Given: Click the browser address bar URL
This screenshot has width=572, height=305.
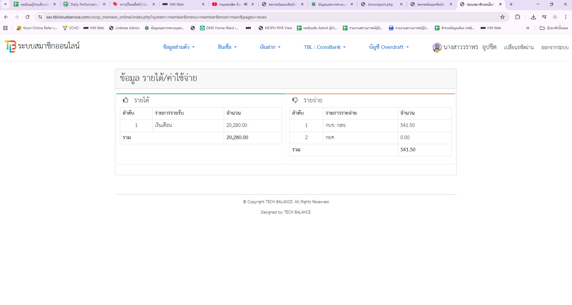Looking at the screenshot, I should point(156,17).
